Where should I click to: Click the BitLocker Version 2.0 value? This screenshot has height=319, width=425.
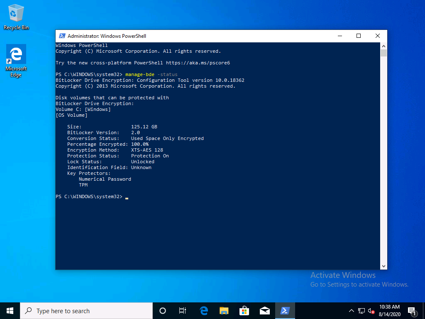tap(136, 133)
